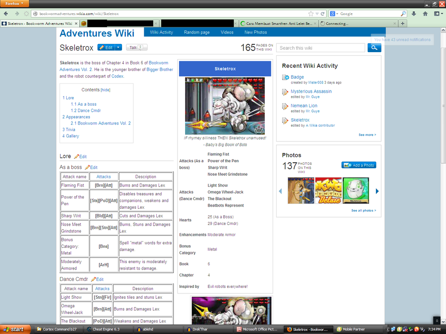The image size is (446, 334).
Task: Jump to 4 Gallery in contents
Action: pyautogui.click(x=71, y=136)
